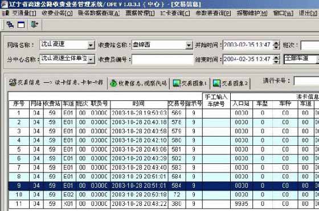This screenshot has width=319, height=211.
Task: Open the 票据管理[I] menu
Action: click(x=140, y=14)
